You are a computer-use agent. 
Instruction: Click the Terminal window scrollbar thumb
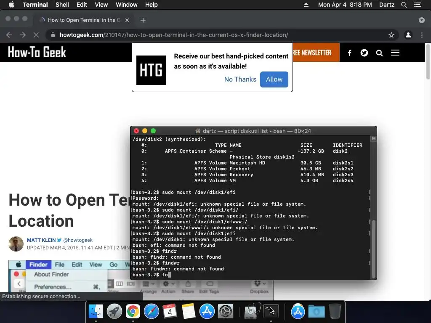374,249
